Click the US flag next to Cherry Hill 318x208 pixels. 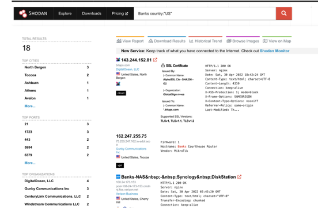pyautogui.click(x=118, y=198)
